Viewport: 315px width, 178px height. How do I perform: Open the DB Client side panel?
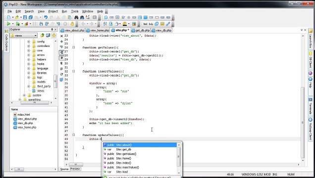pos(311,60)
